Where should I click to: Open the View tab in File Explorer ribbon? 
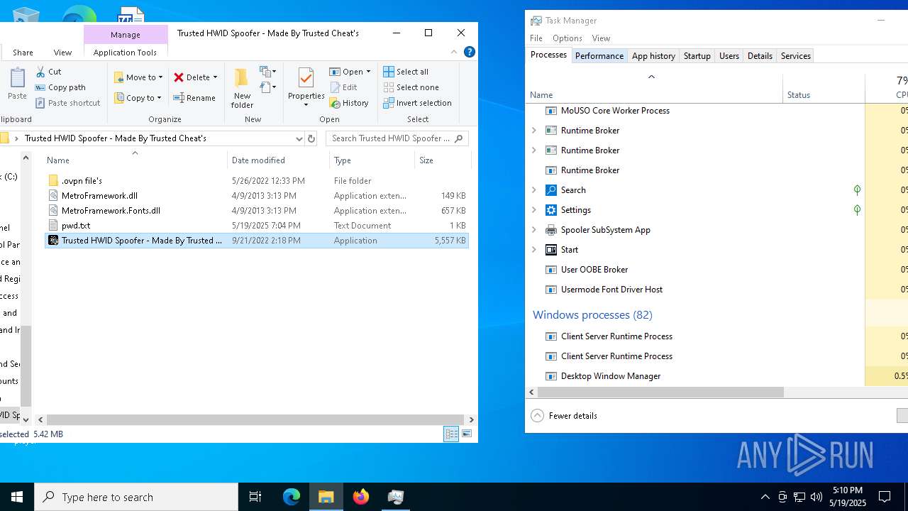[x=62, y=53]
